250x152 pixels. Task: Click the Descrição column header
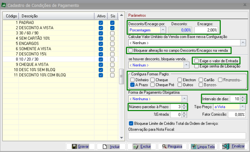click(x=57, y=16)
